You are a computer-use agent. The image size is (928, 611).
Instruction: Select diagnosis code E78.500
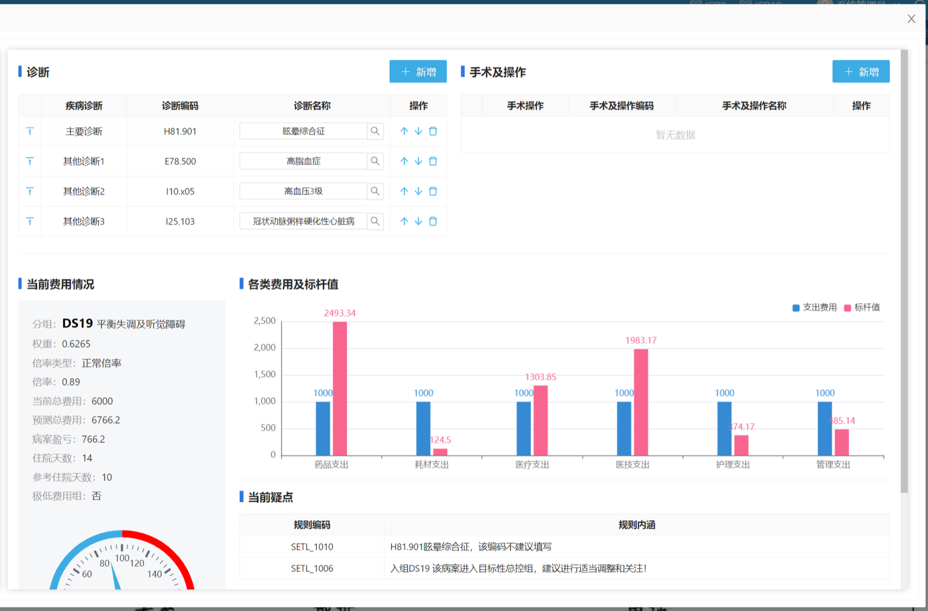[180, 162]
